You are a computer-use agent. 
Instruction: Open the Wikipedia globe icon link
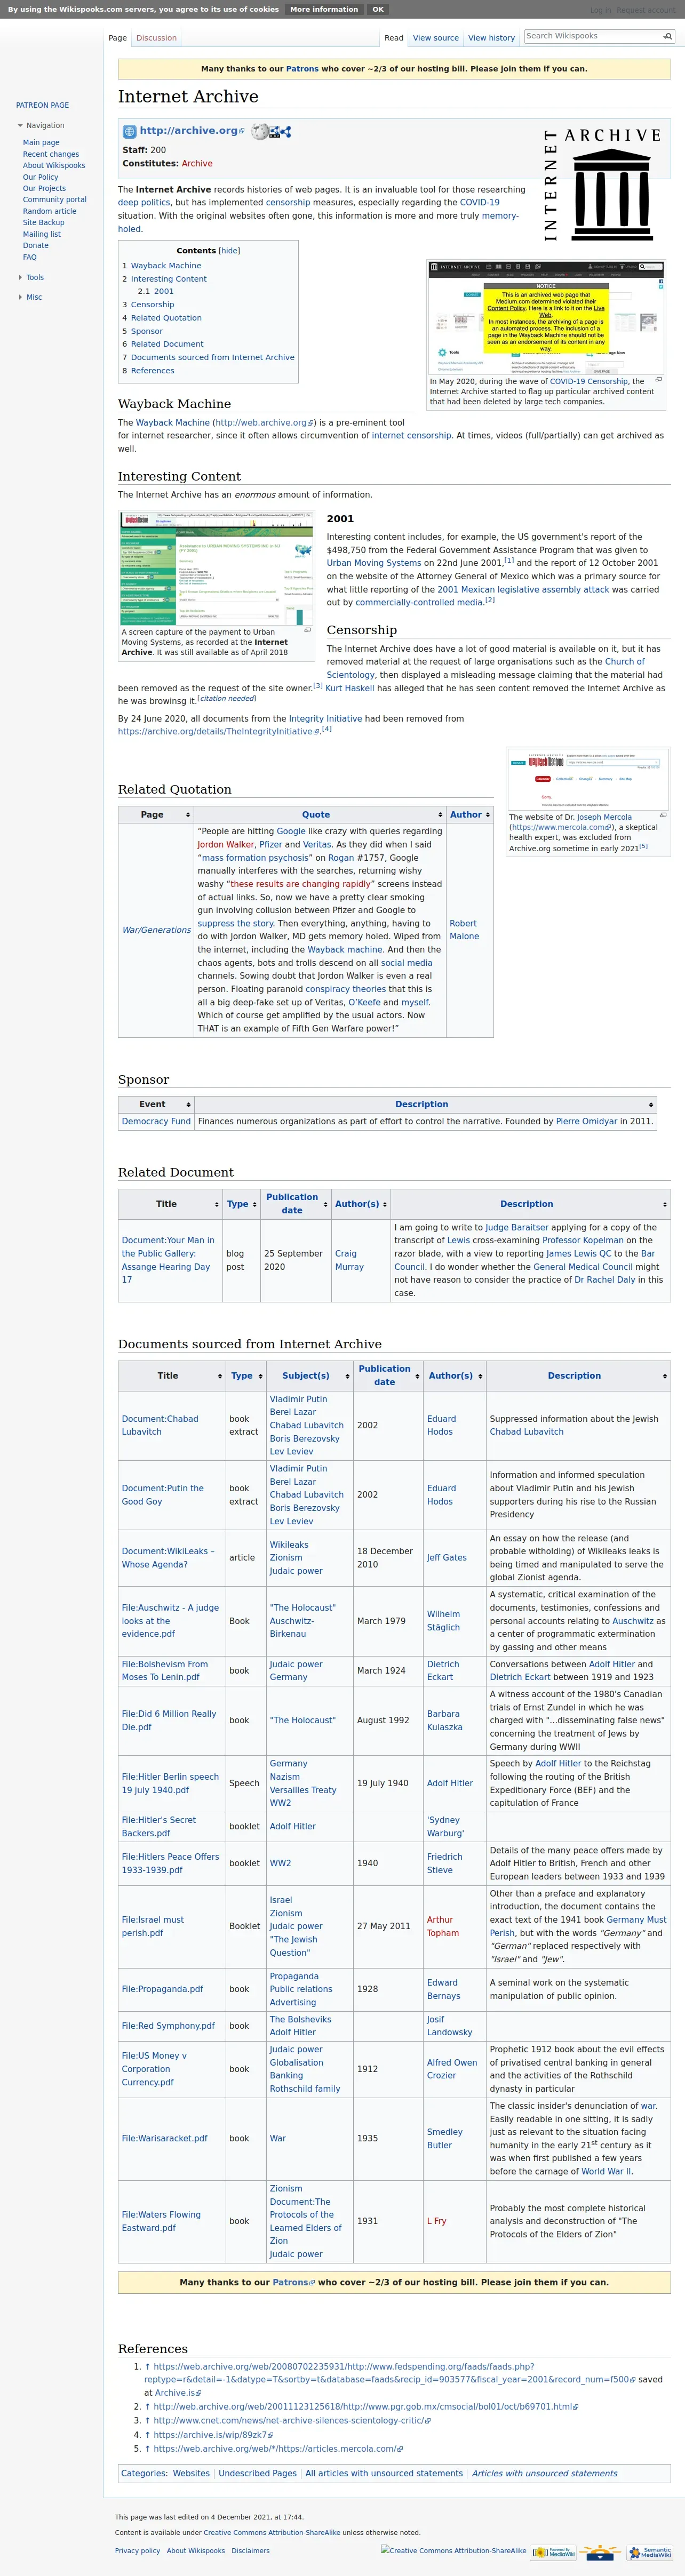260,131
